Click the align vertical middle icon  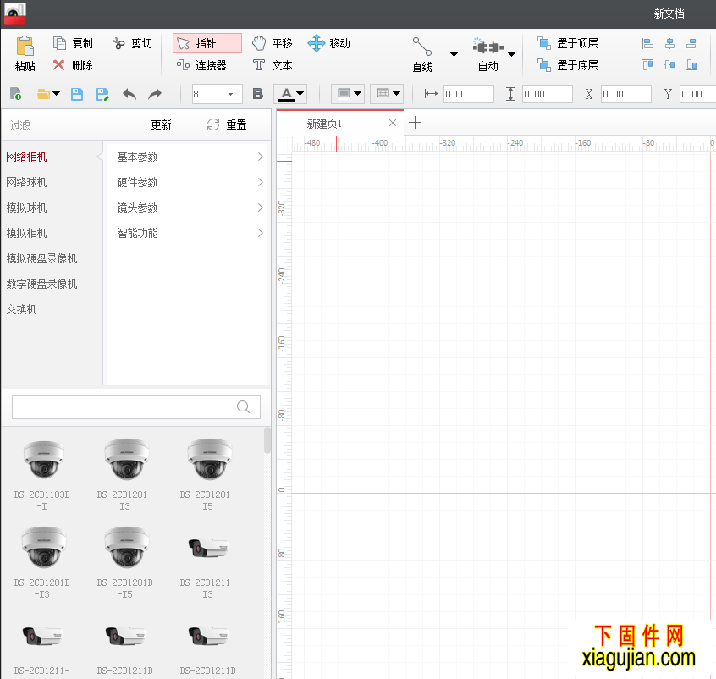tap(670, 65)
